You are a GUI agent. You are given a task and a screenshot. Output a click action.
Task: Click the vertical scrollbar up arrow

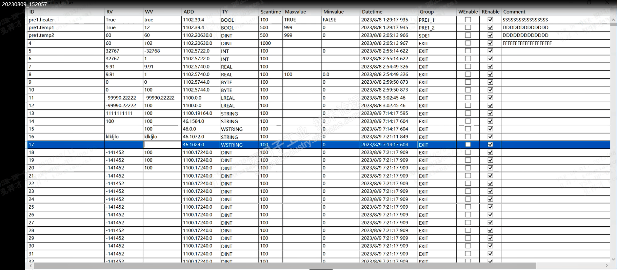pos(613,20)
